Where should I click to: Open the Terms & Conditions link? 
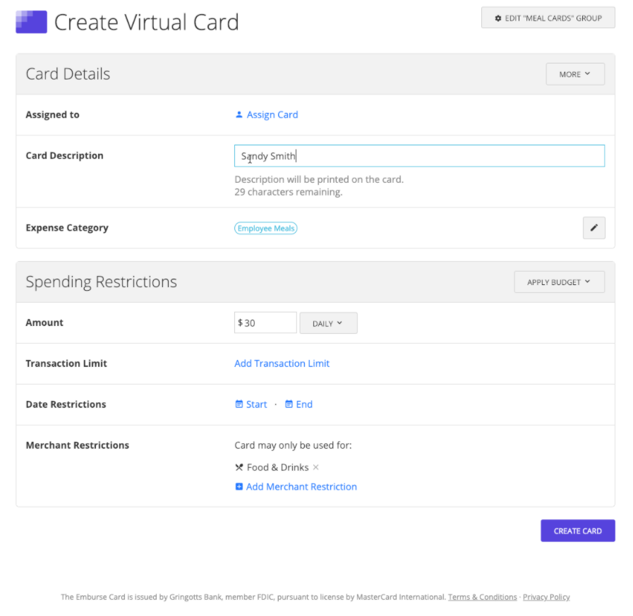pos(482,596)
